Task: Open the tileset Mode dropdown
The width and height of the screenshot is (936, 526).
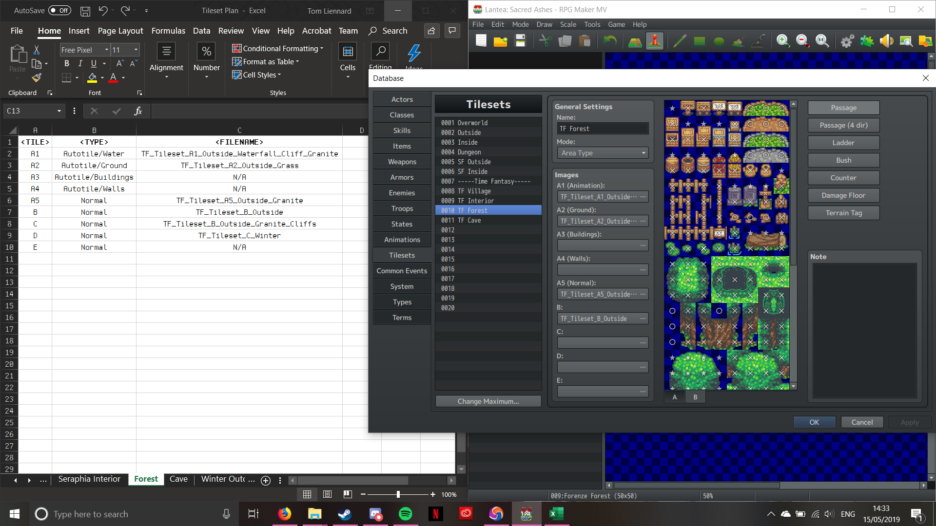Action: 603,153
